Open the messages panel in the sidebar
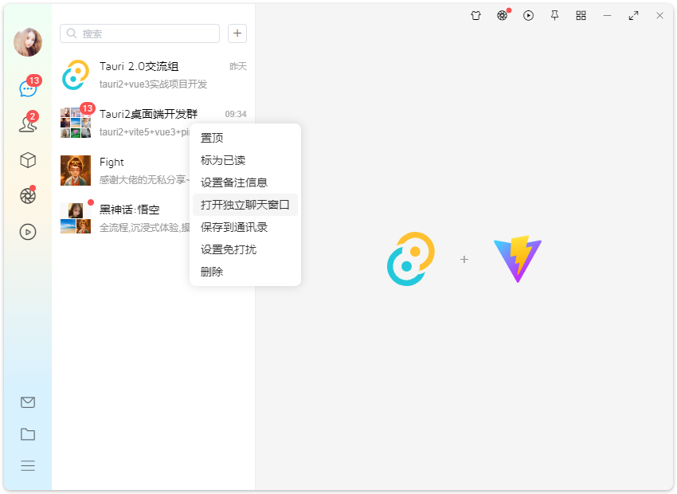Screen dimensions: 677x494 (x=28, y=88)
